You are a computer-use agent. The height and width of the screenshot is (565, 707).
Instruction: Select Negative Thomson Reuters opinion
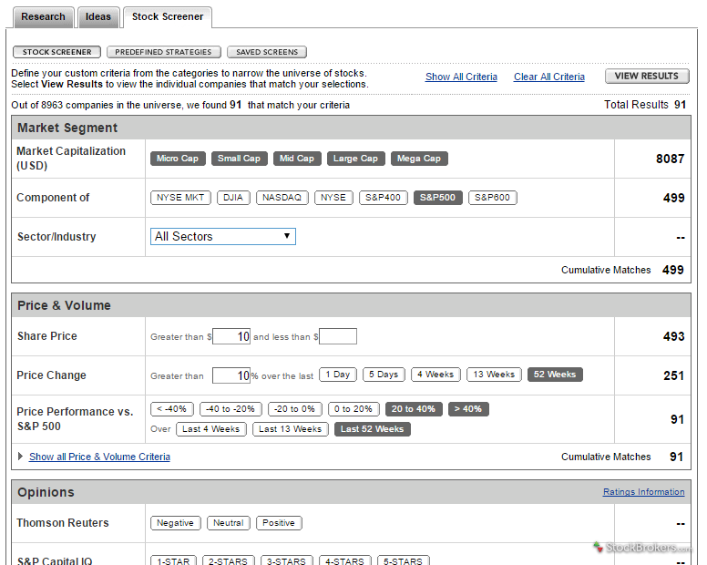(176, 523)
